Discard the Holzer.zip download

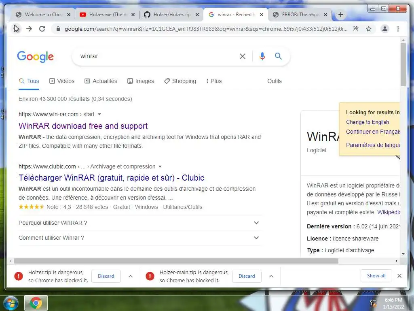tap(106, 276)
